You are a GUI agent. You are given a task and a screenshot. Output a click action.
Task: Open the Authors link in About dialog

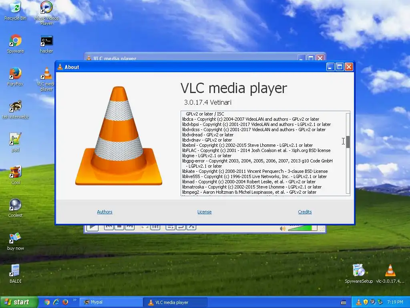[105, 212]
